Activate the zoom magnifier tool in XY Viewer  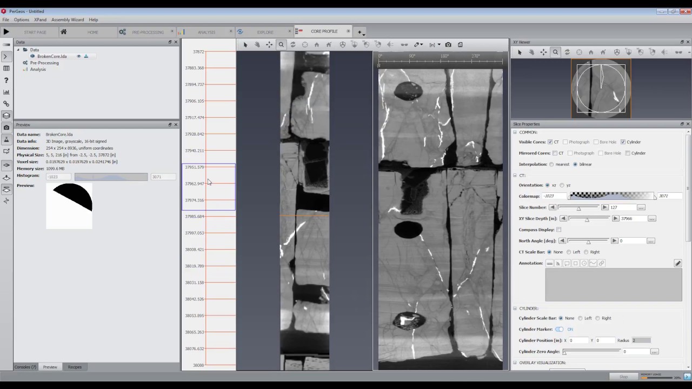(x=555, y=52)
